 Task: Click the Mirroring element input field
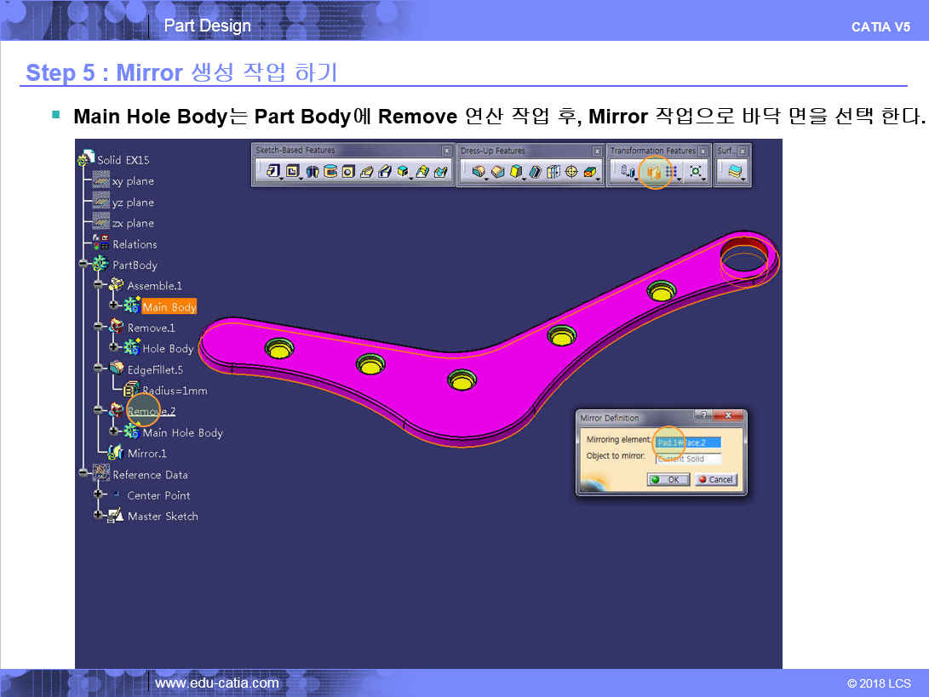pos(687,443)
